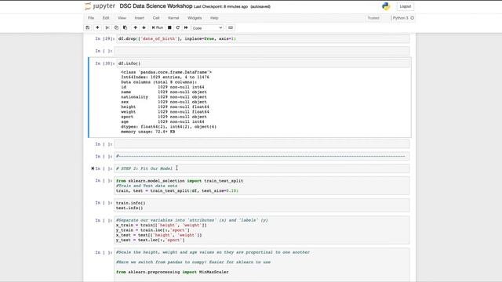Open the Cell menu
The width and height of the screenshot is (502, 282).
tap(156, 18)
